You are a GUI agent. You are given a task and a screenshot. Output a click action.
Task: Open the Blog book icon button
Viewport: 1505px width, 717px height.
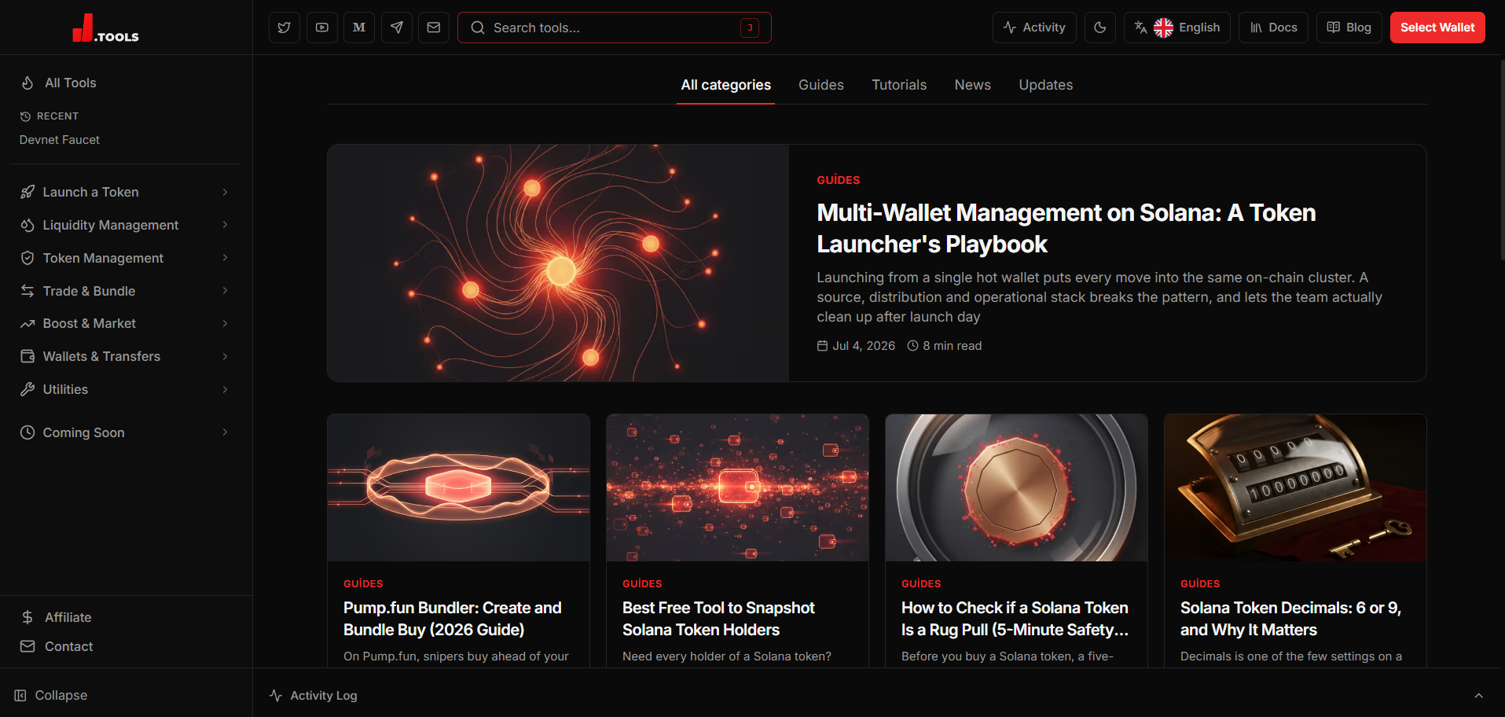click(x=1349, y=28)
